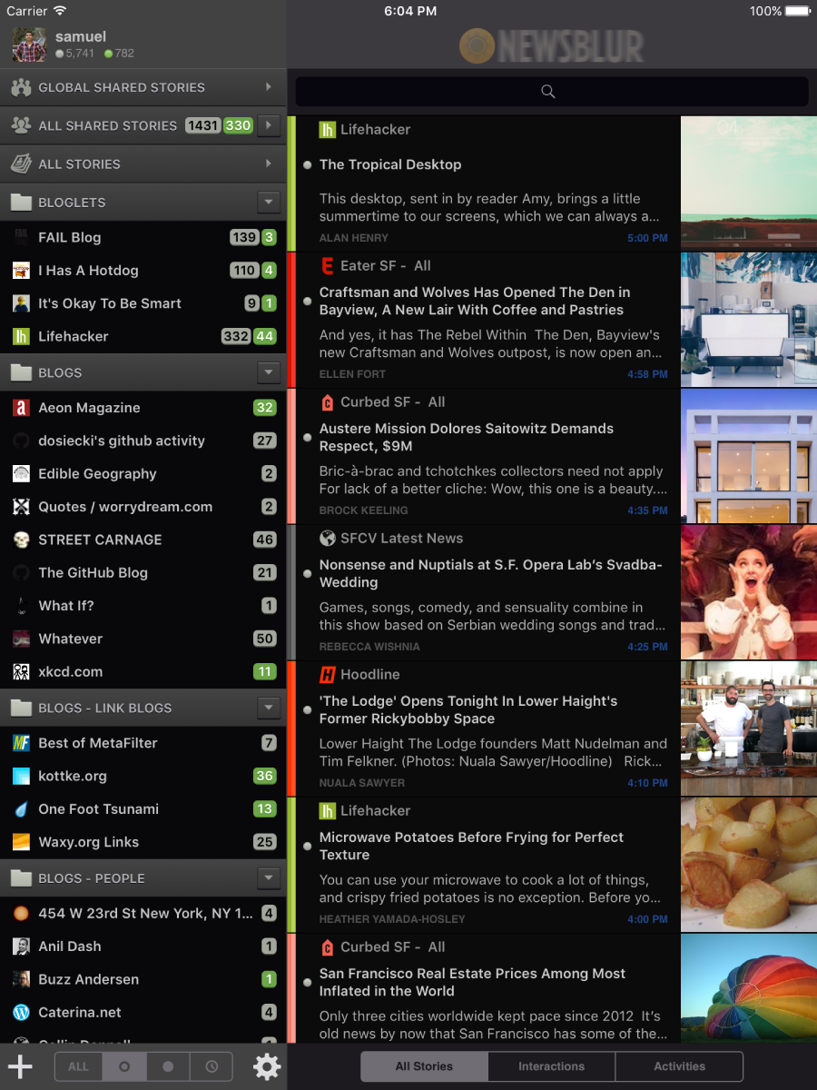Screen dimensions: 817x1090
Task: Expand the Global Shared Stories arrow
Action: click(x=269, y=87)
